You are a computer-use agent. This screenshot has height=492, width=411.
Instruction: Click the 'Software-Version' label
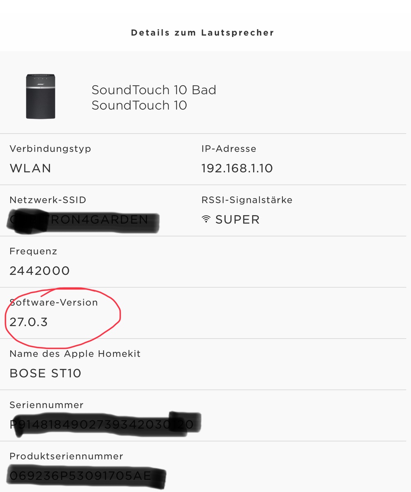click(54, 303)
